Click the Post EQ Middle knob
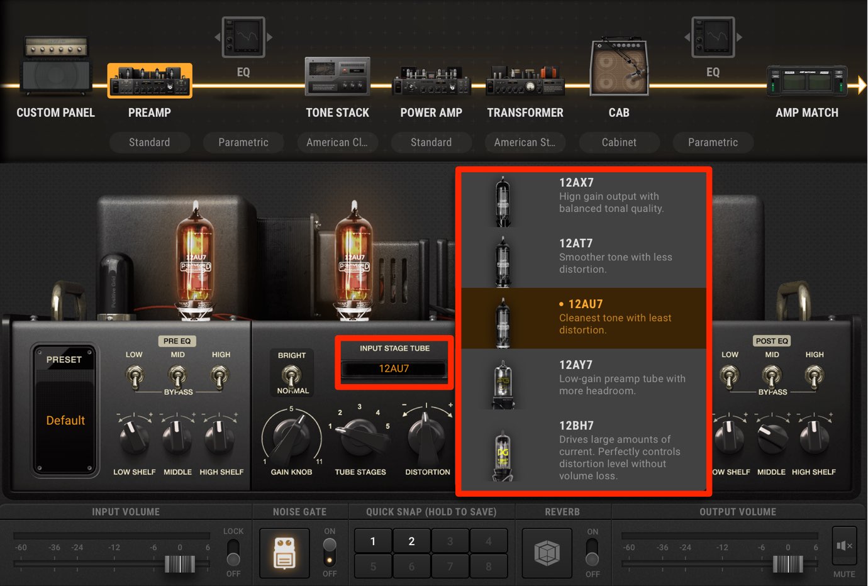Viewport: 868px width, 586px height. pos(772,438)
